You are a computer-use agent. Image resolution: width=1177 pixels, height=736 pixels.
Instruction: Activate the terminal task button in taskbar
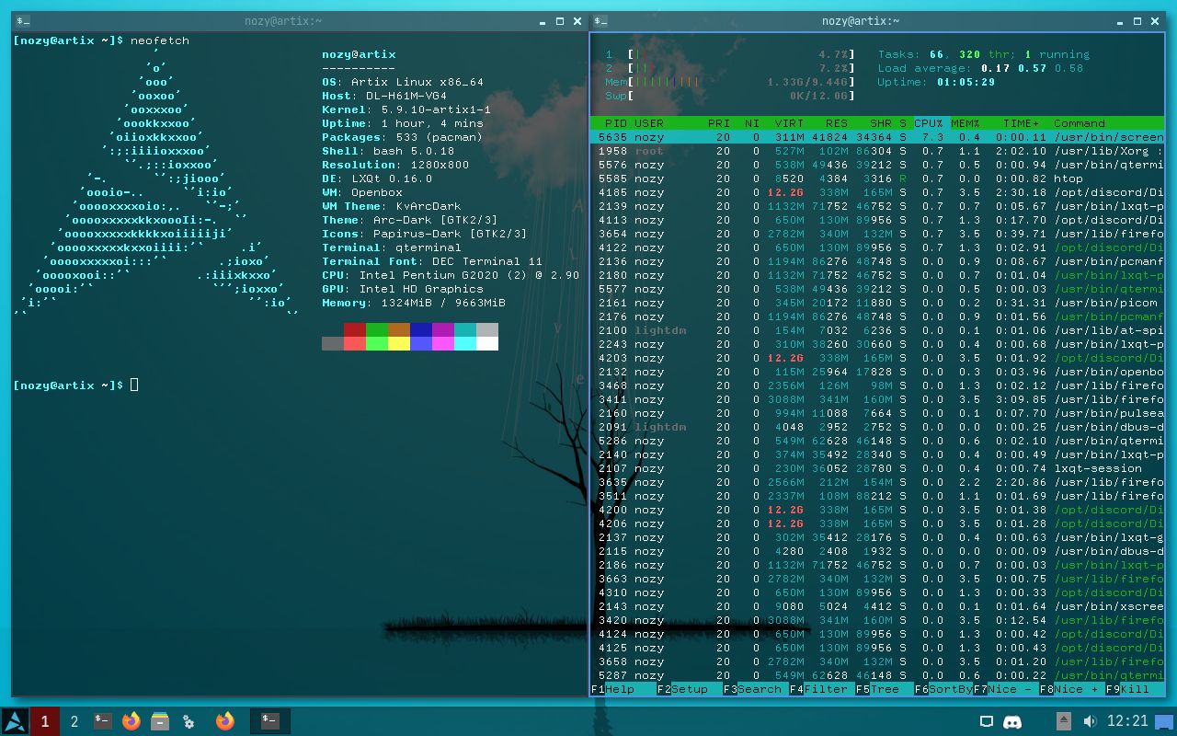(270, 721)
